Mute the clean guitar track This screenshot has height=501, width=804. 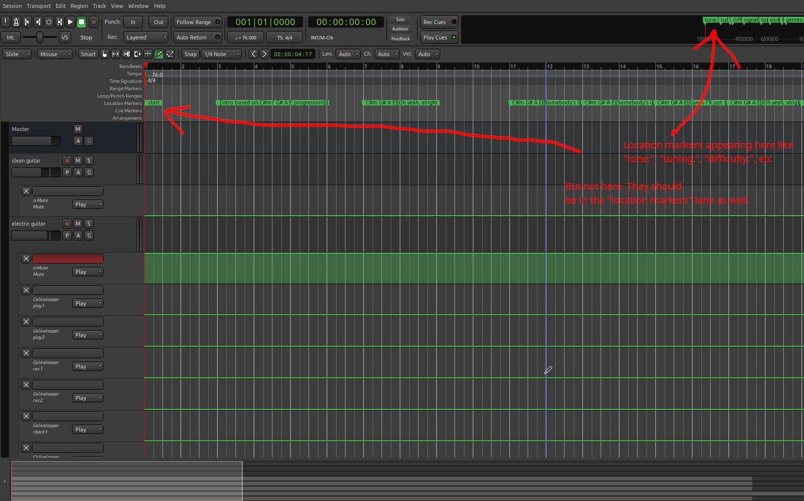[x=78, y=161]
